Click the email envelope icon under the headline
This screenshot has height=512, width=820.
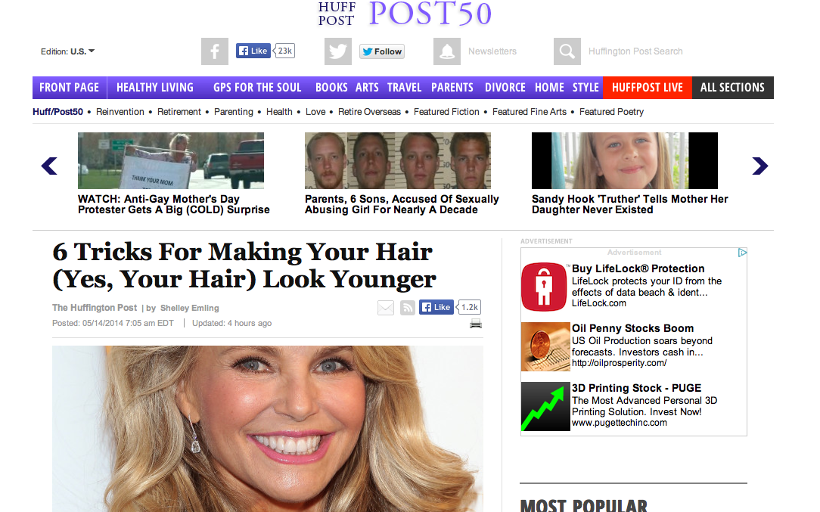click(386, 308)
